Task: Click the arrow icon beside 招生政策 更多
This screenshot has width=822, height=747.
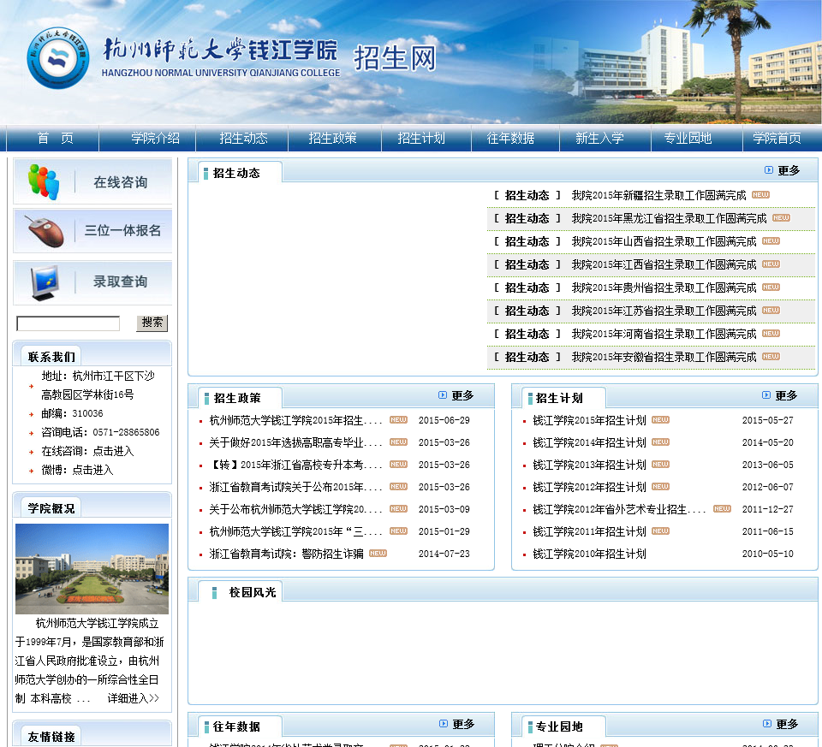Action: tap(443, 395)
